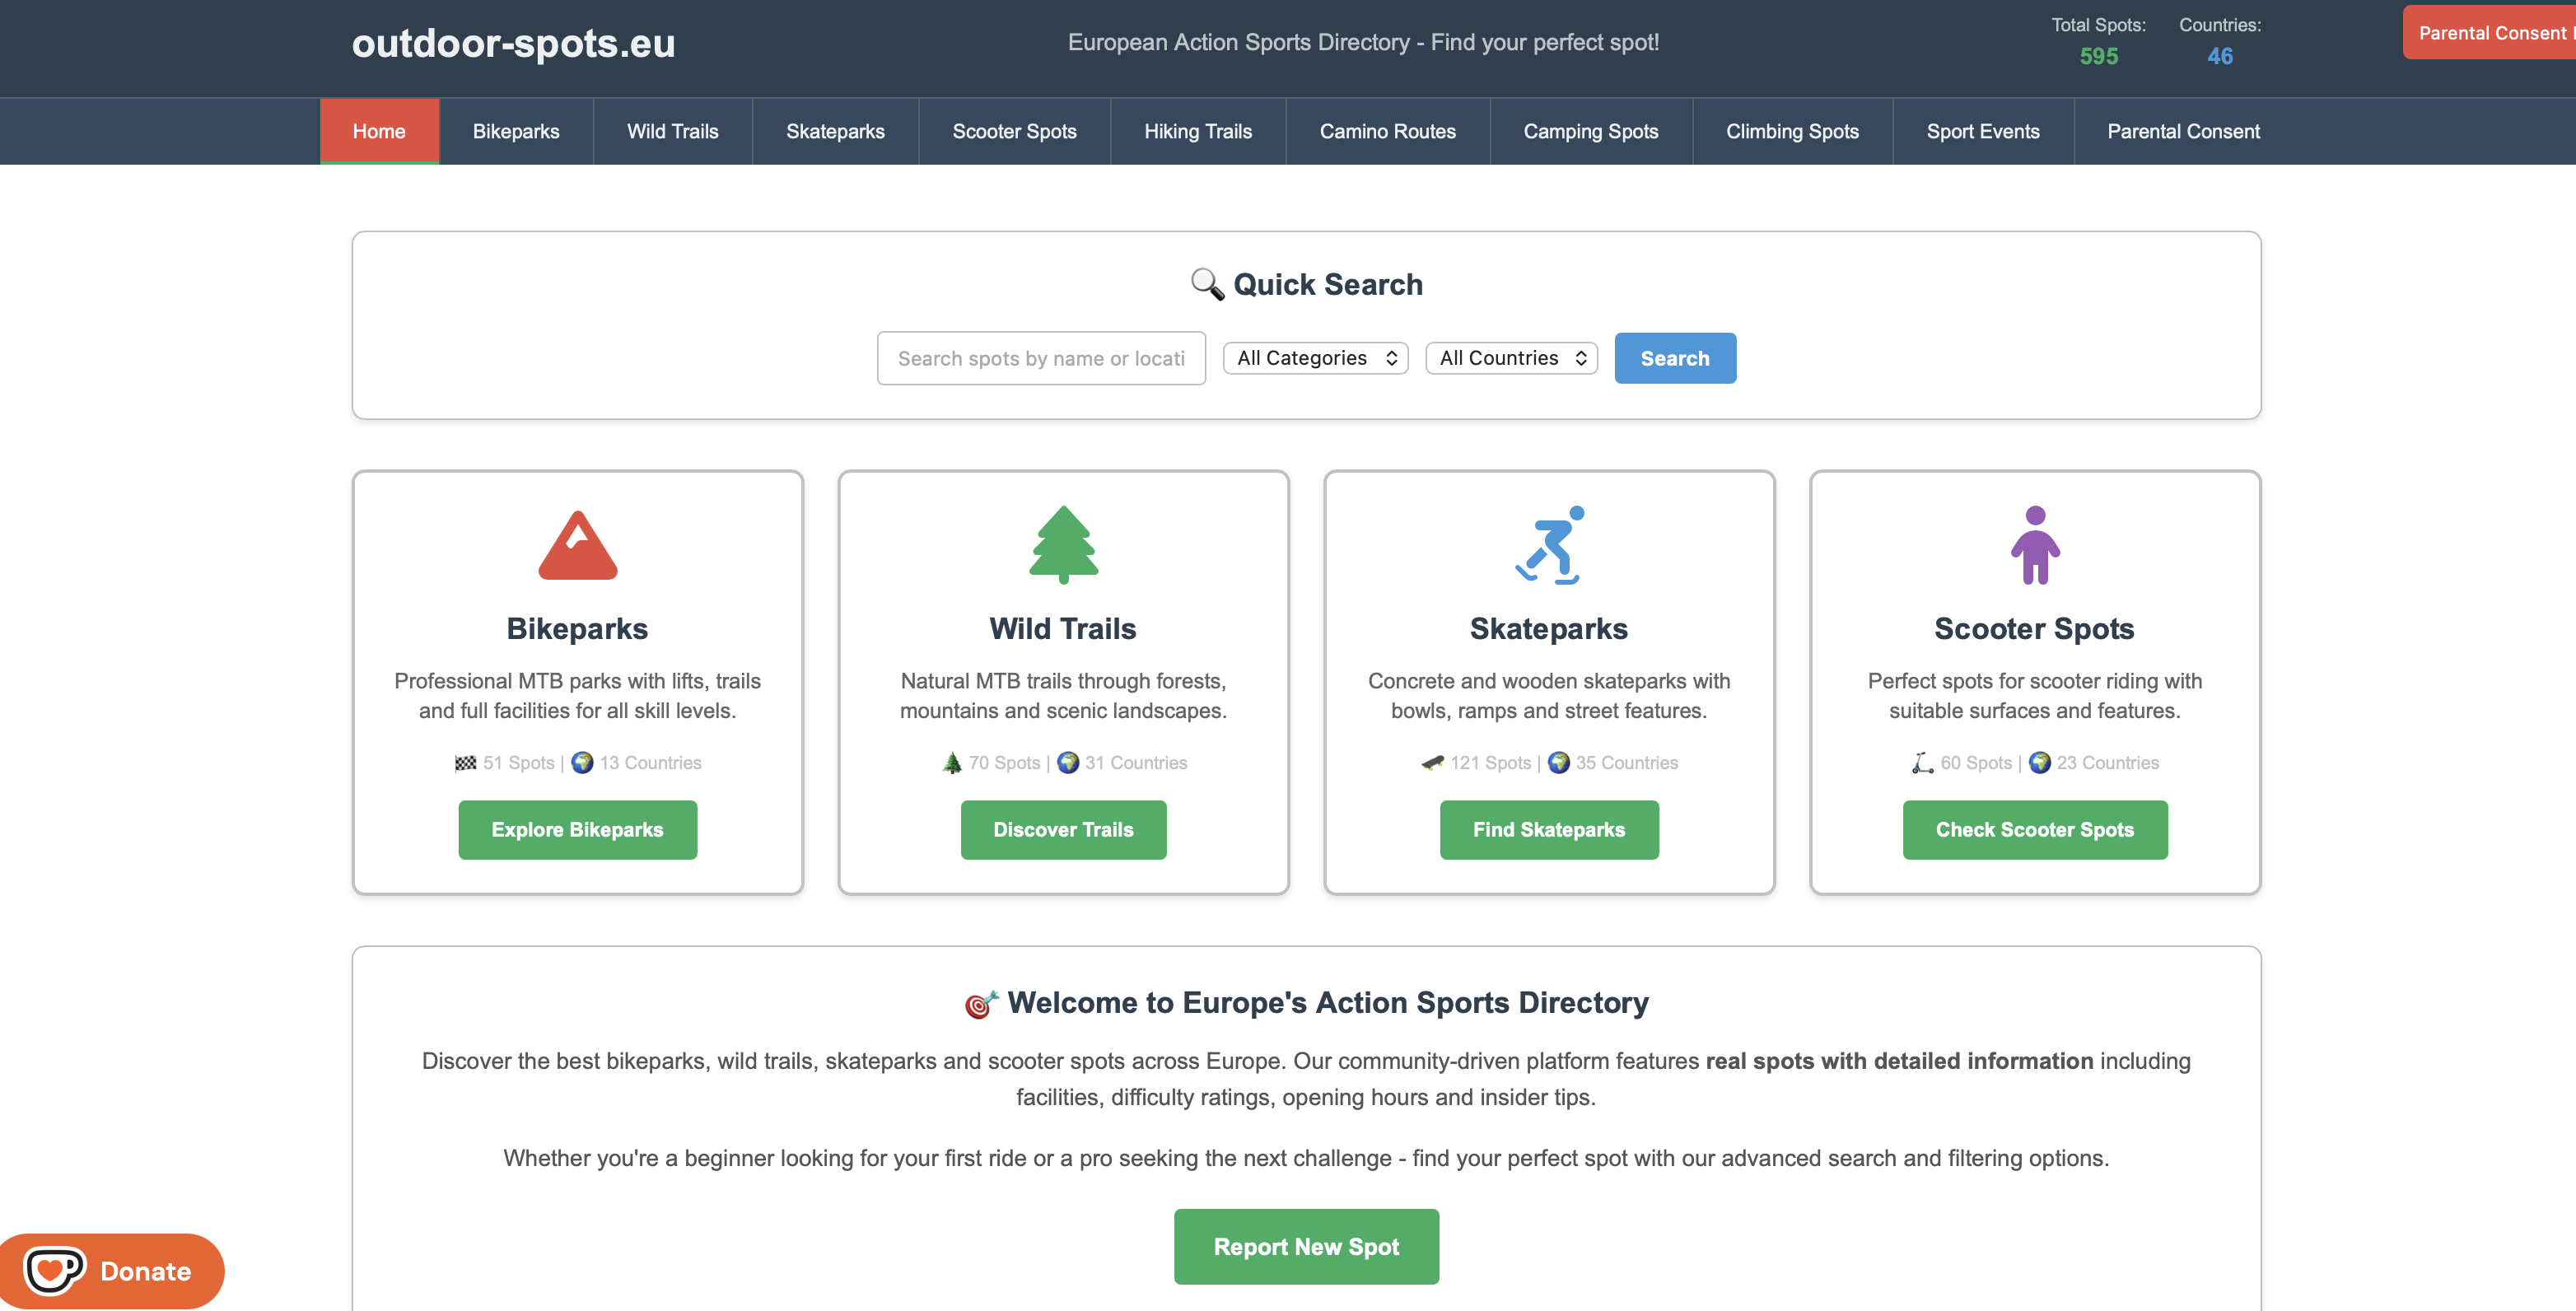Viewport: 2576px width, 1311px height.
Task: Open the Bikeparks navigation tab
Action: 516,131
